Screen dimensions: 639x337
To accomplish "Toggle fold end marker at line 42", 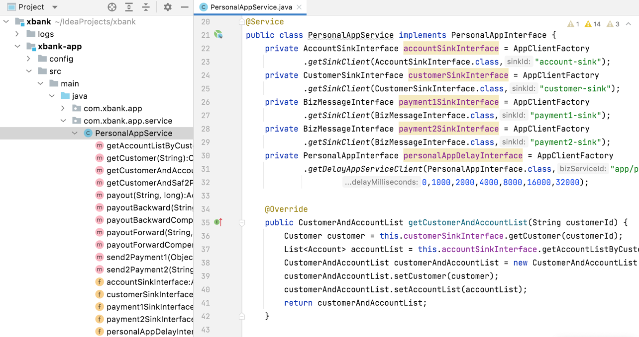I will [x=242, y=316].
